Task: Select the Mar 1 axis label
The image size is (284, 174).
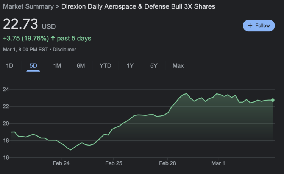Action: tap(218, 163)
